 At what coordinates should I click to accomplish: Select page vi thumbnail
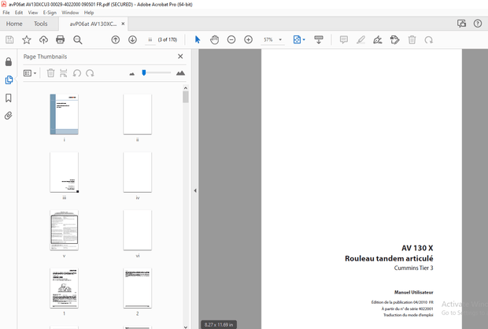pos(137,231)
